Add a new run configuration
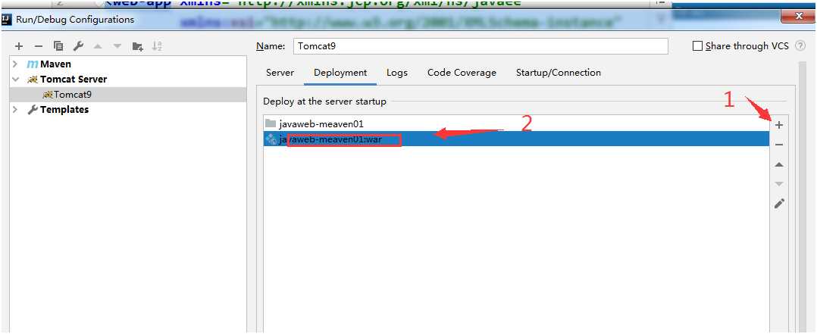 tap(19, 46)
